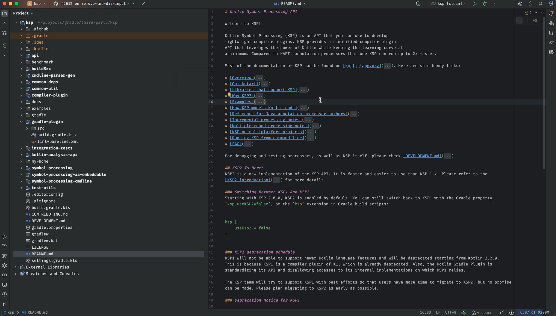Click the DEVELOPMENT.md link in editor
This screenshot has width=556, height=316.
pyautogui.click(x=422, y=156)
